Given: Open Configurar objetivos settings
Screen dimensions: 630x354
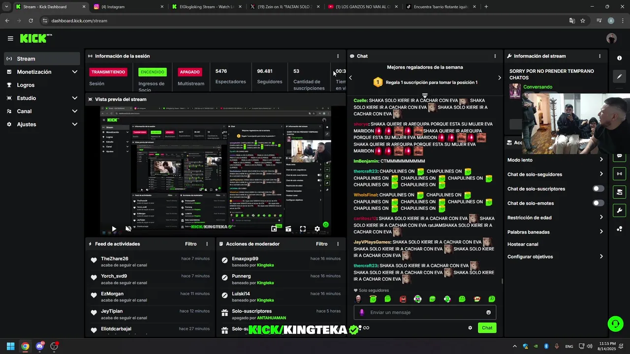Looking at the screenshot, I should point(555,257).
